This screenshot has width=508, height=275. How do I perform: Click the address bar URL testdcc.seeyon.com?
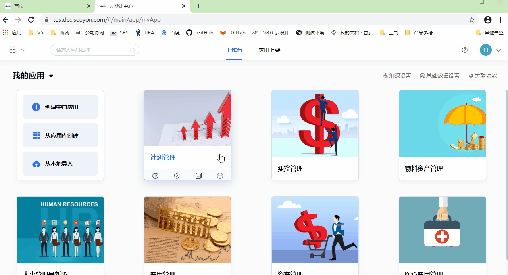107,20
